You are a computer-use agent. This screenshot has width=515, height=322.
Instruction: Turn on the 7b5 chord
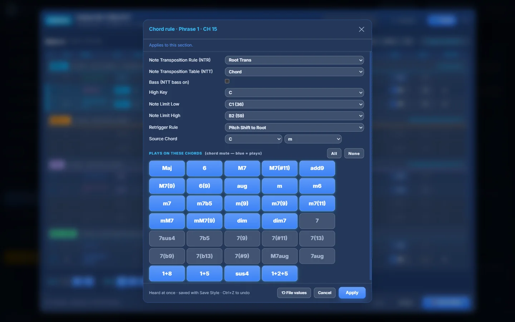click(205, 238)
